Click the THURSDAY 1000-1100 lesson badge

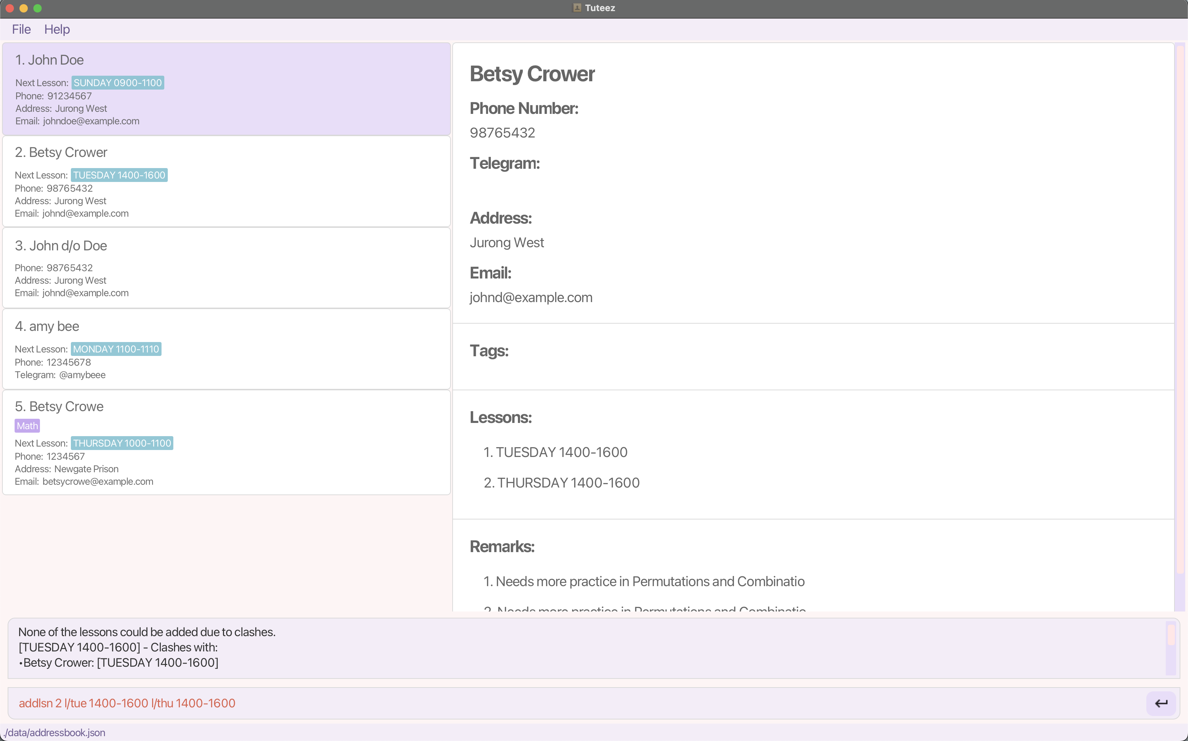click(122, 443)
